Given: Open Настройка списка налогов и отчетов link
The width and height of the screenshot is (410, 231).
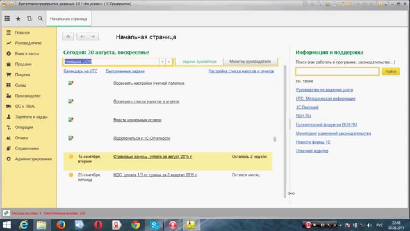Looking at the screenshot, I should pos(241,71).
